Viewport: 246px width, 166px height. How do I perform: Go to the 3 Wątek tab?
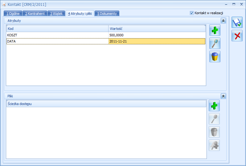[x=56, y=14]
